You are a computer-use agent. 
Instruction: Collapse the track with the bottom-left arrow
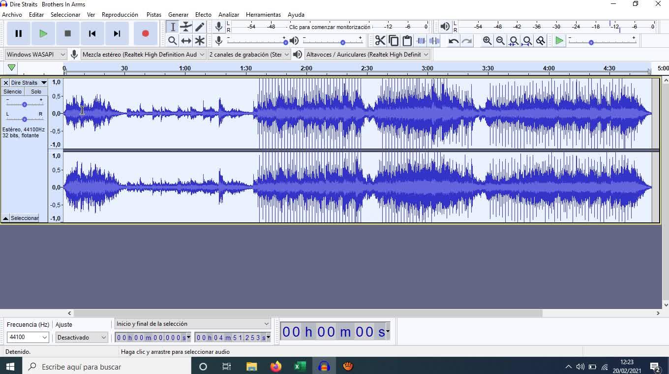5,218
